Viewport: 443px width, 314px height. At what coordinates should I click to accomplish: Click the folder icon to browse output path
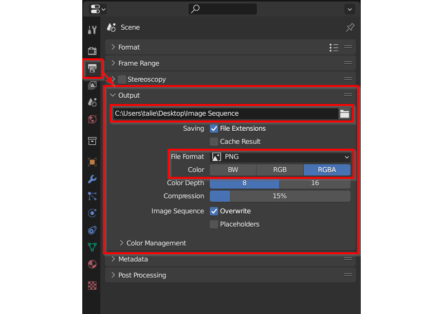pyautogui.click(x=345, y=114)
